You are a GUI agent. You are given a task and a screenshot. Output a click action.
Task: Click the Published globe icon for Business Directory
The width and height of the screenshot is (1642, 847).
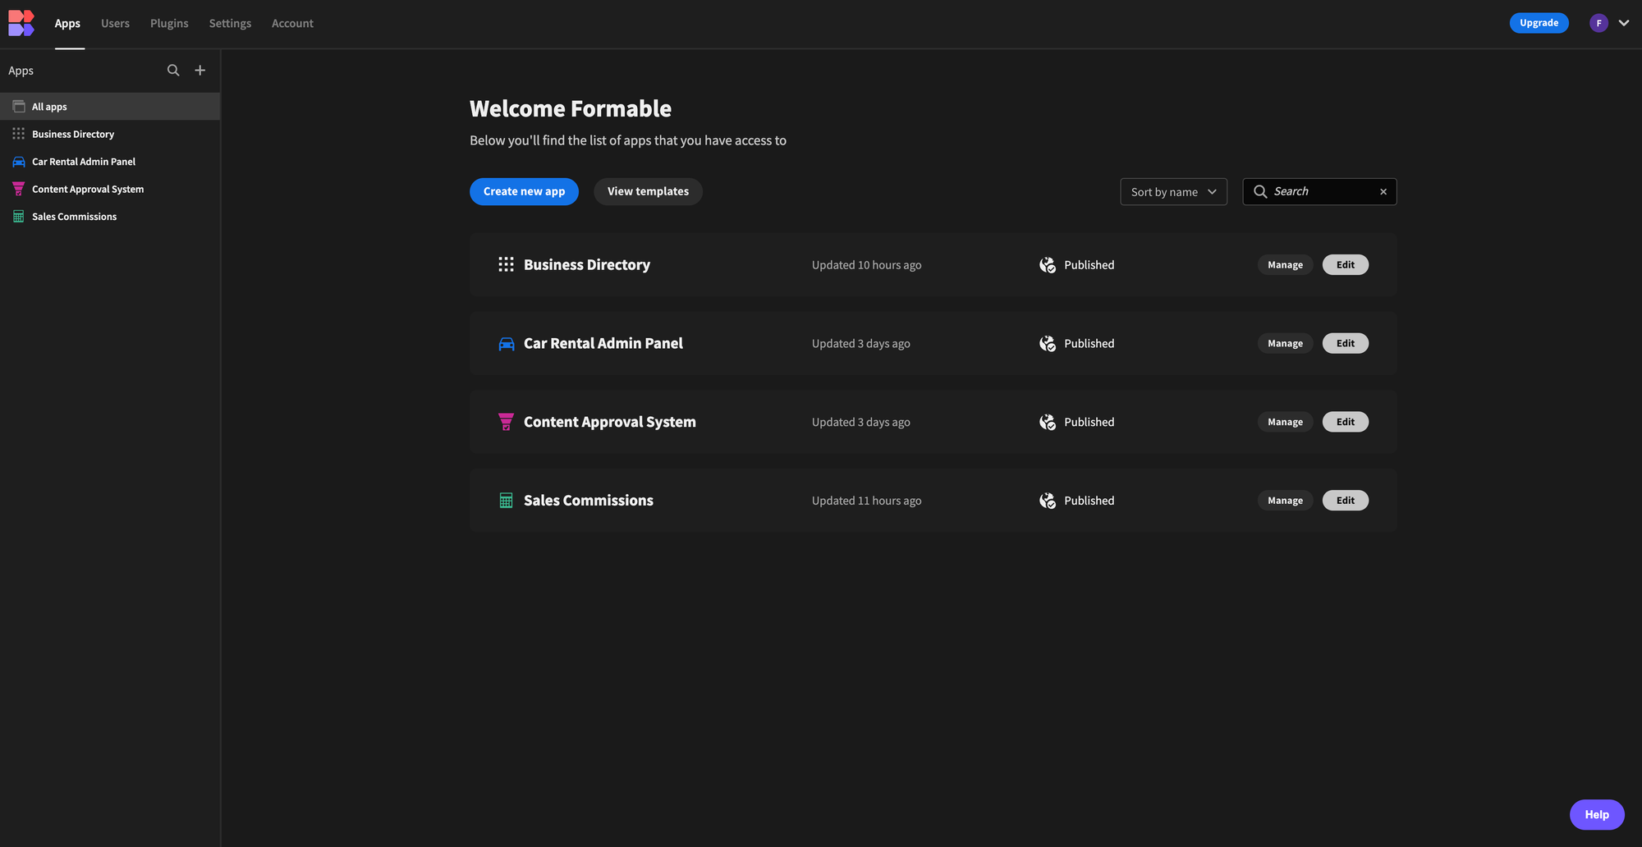pos(1047,264)
